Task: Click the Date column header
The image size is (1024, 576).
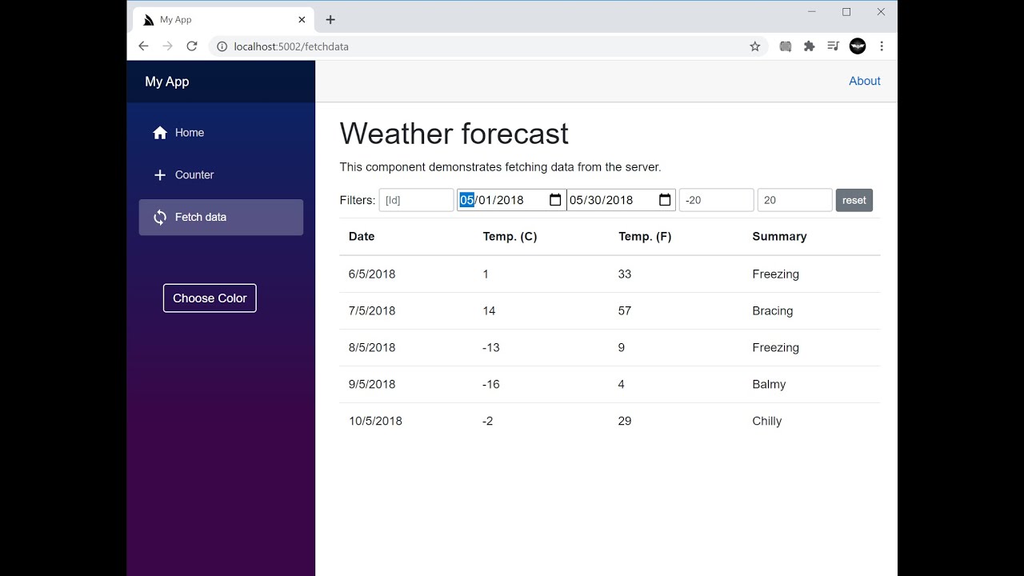Action: tap(362, 237)
